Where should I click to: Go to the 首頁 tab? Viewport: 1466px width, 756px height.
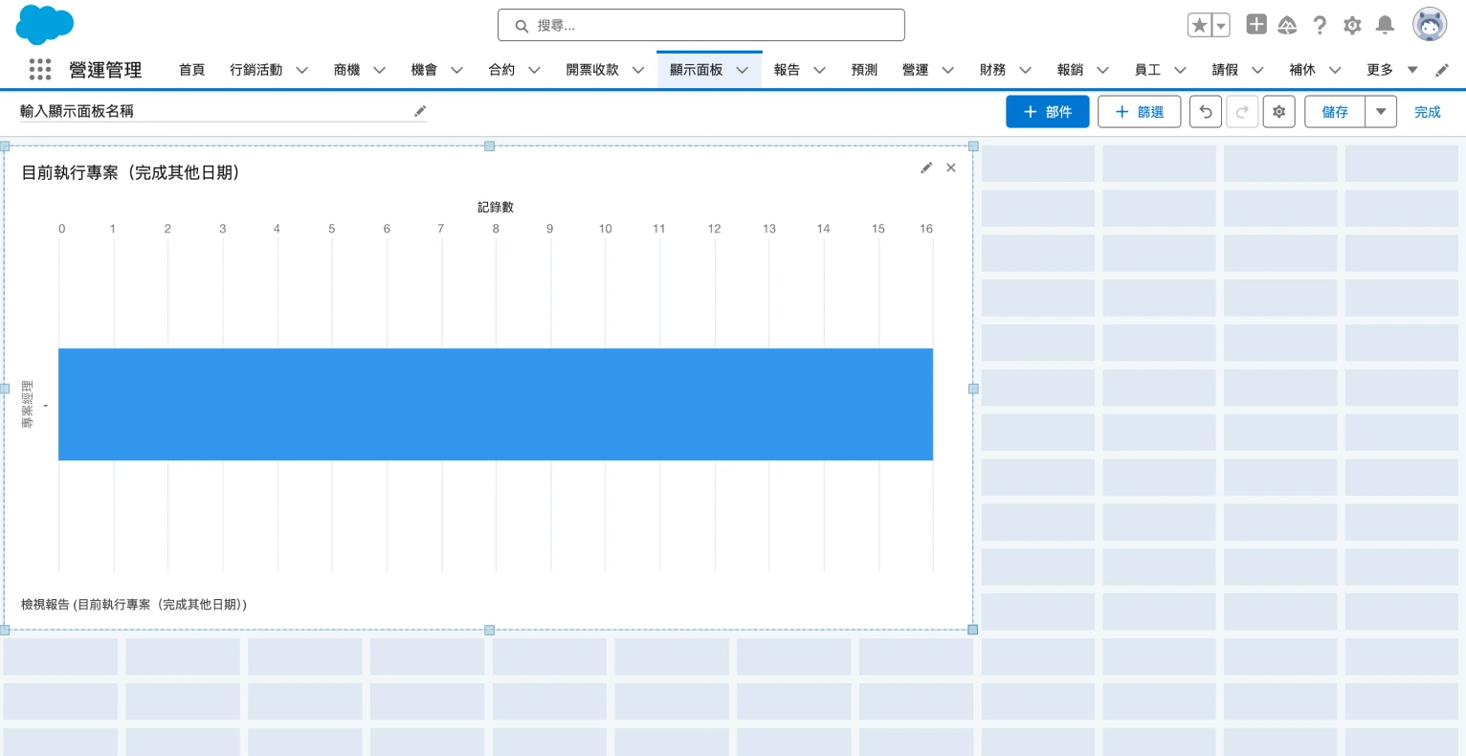(191, 70)
